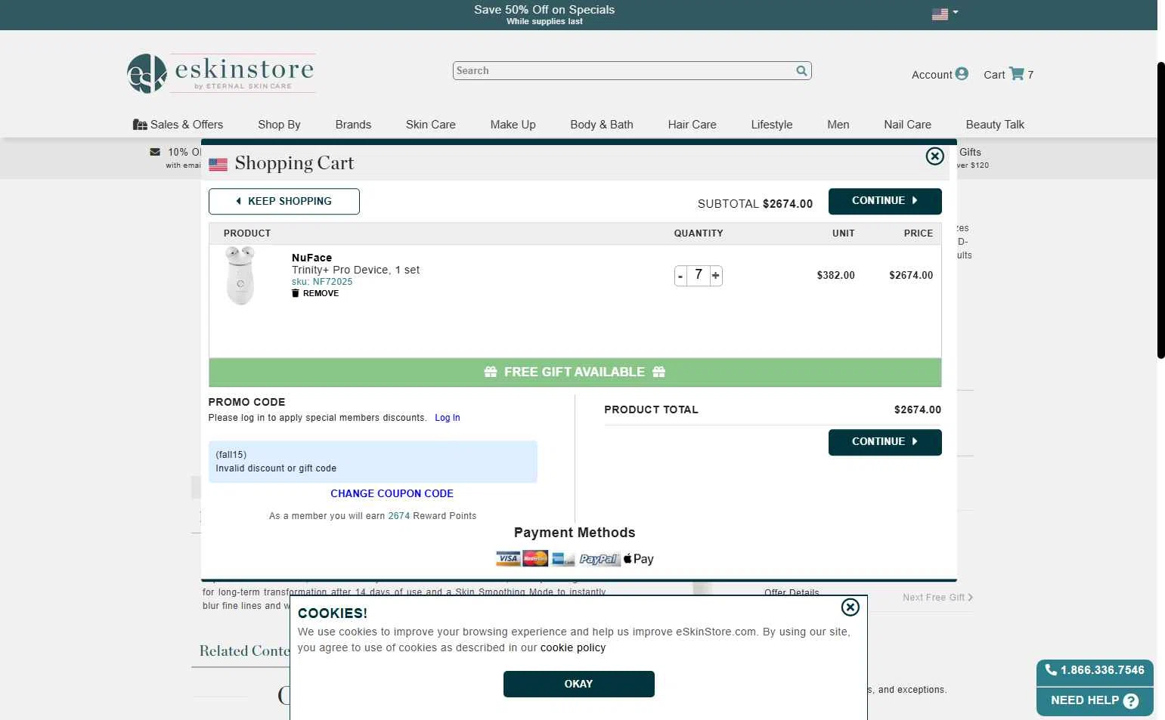The width and height of the screenshot is (1165, 720).
Task: Open the Skin Care menu
Action: 430,125
